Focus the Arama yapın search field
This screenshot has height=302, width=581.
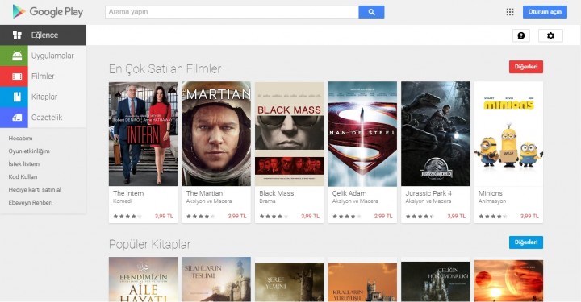pos(232,12)
